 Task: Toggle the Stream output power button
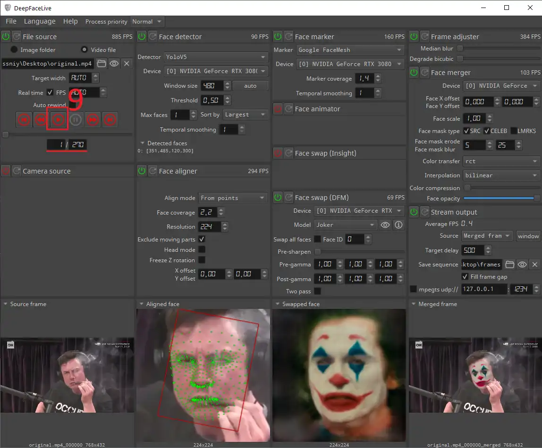point(414,212)
